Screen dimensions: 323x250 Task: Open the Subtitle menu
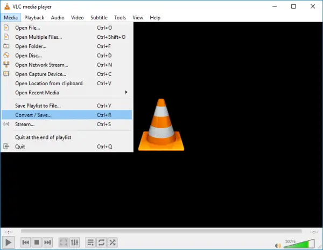(99, 18)
